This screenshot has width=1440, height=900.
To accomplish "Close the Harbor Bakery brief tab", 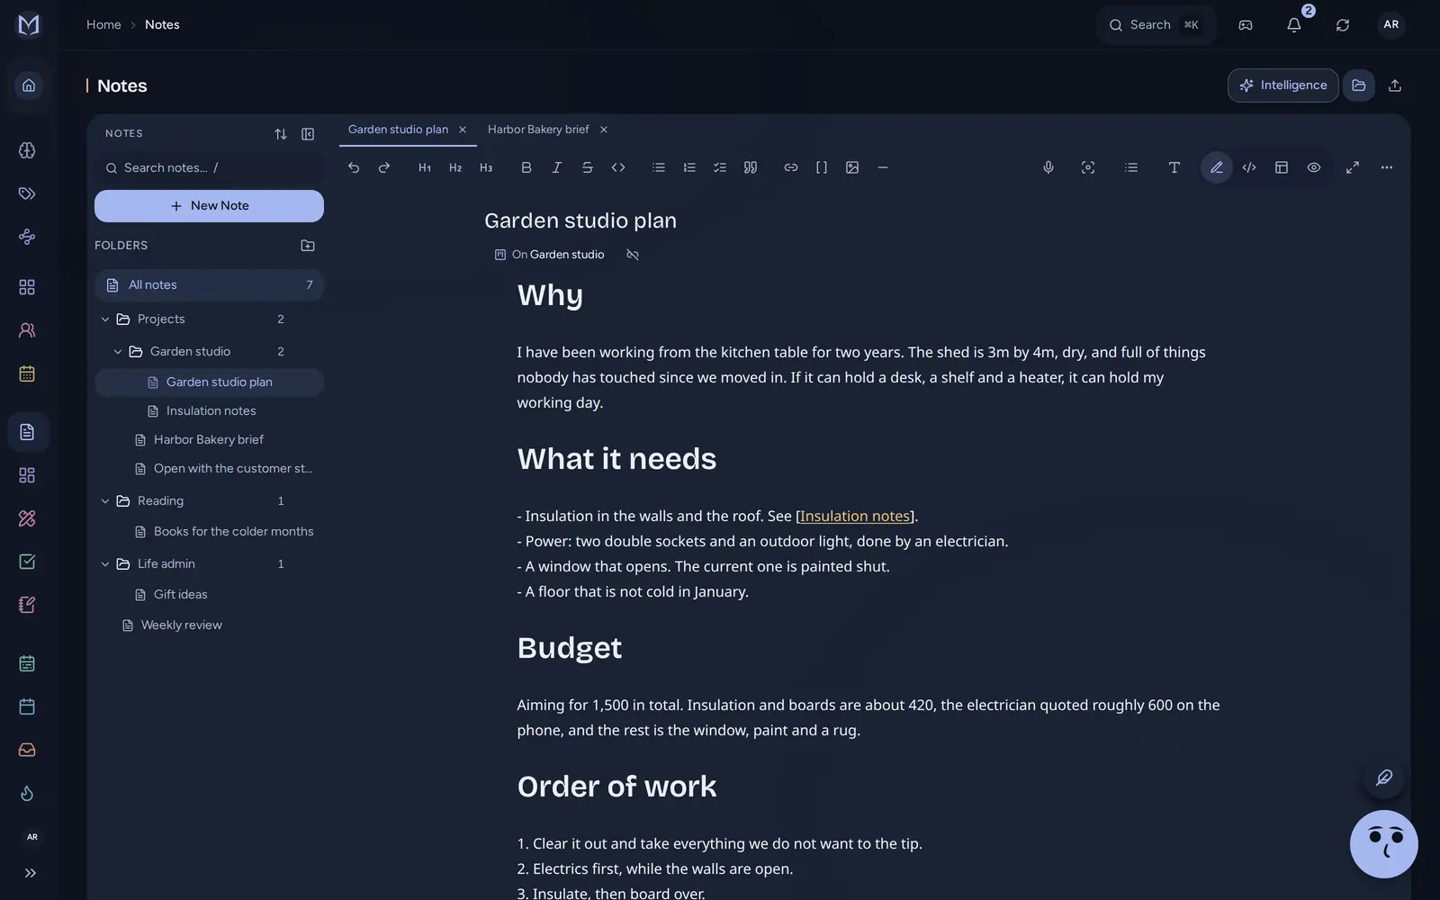I will [x=604, y=130].
